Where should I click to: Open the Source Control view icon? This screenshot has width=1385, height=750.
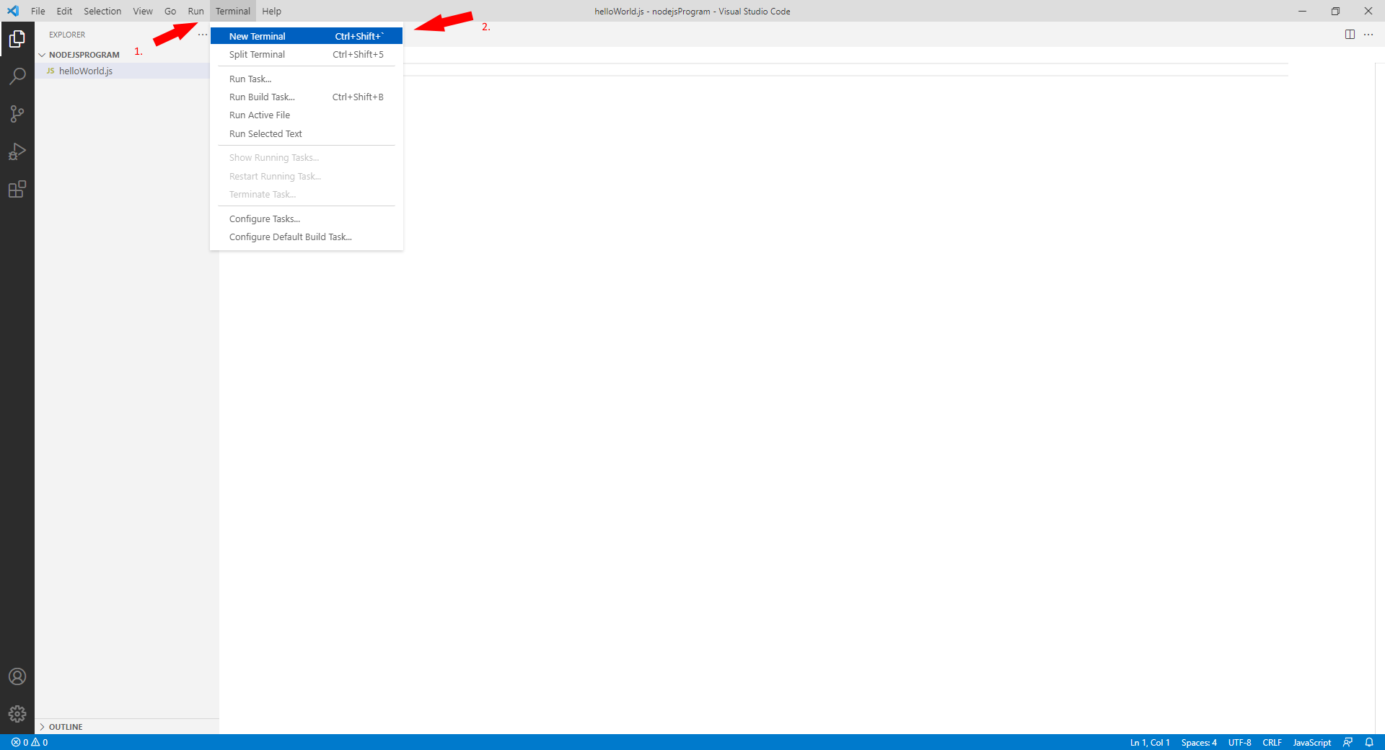click(17, 114)
